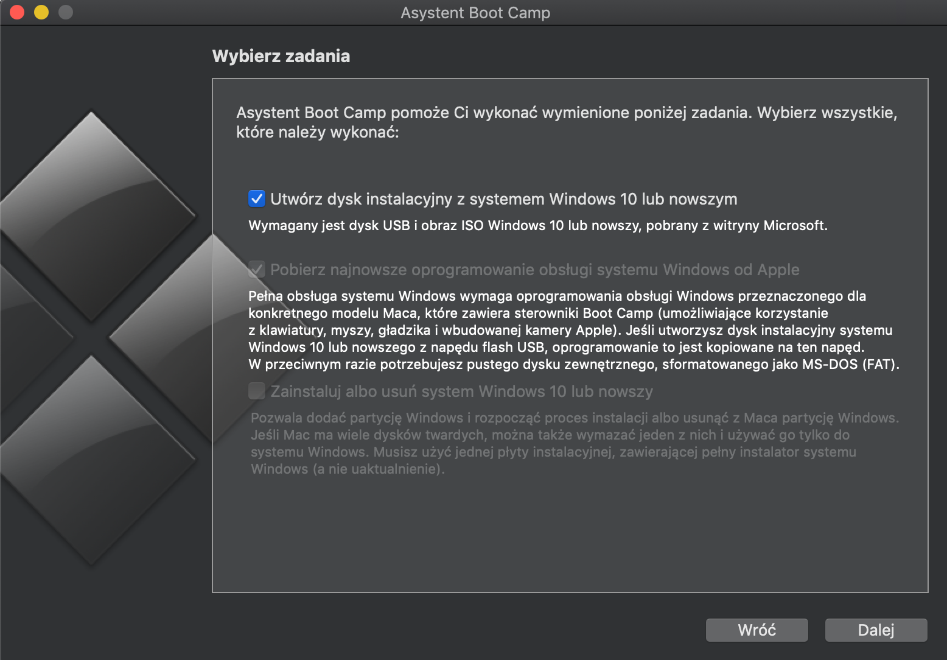Viewport: 947px width, 660px height.
Task: Click the Dalej button
Action: tap(876, 630)
